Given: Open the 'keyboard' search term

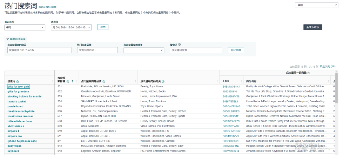Looking at the screenshot, I should pos(13,151).
